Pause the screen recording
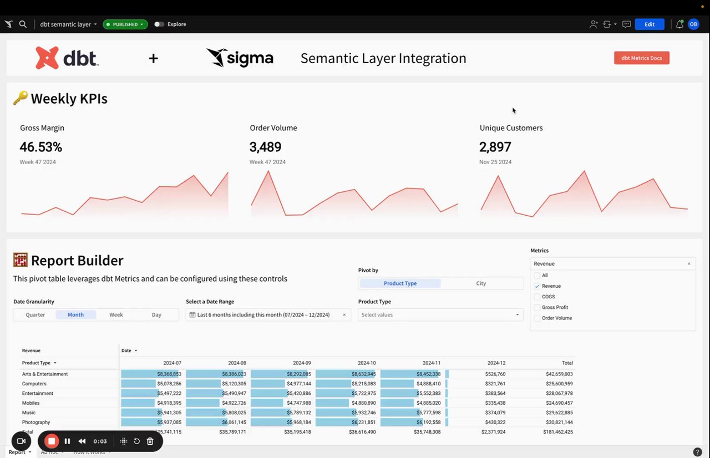710x458 pixels. (67, 441)
